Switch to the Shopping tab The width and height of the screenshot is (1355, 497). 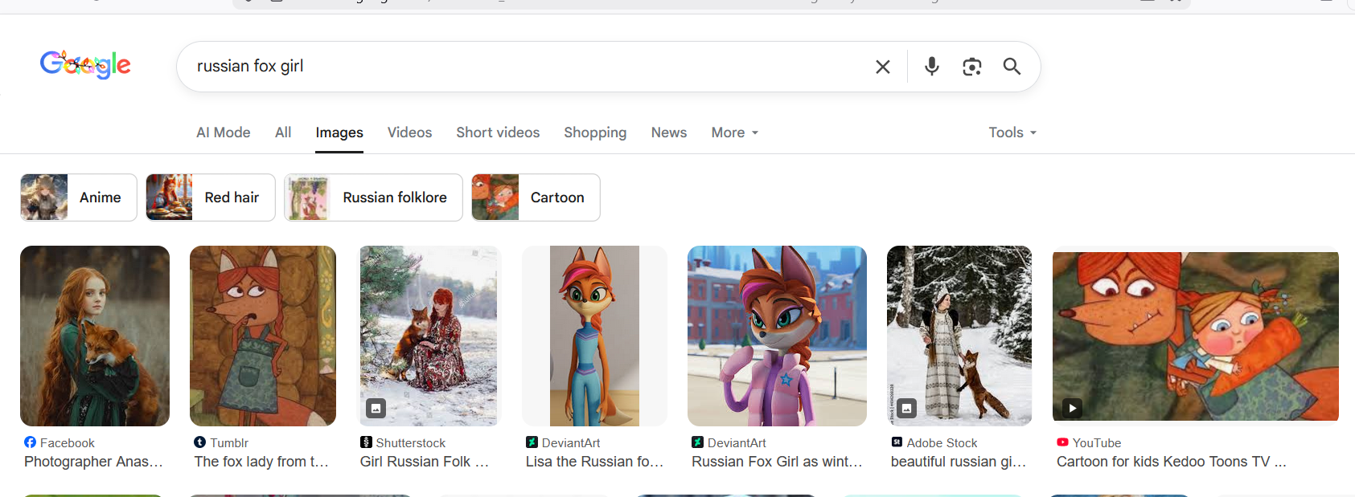tap(595, 132)
